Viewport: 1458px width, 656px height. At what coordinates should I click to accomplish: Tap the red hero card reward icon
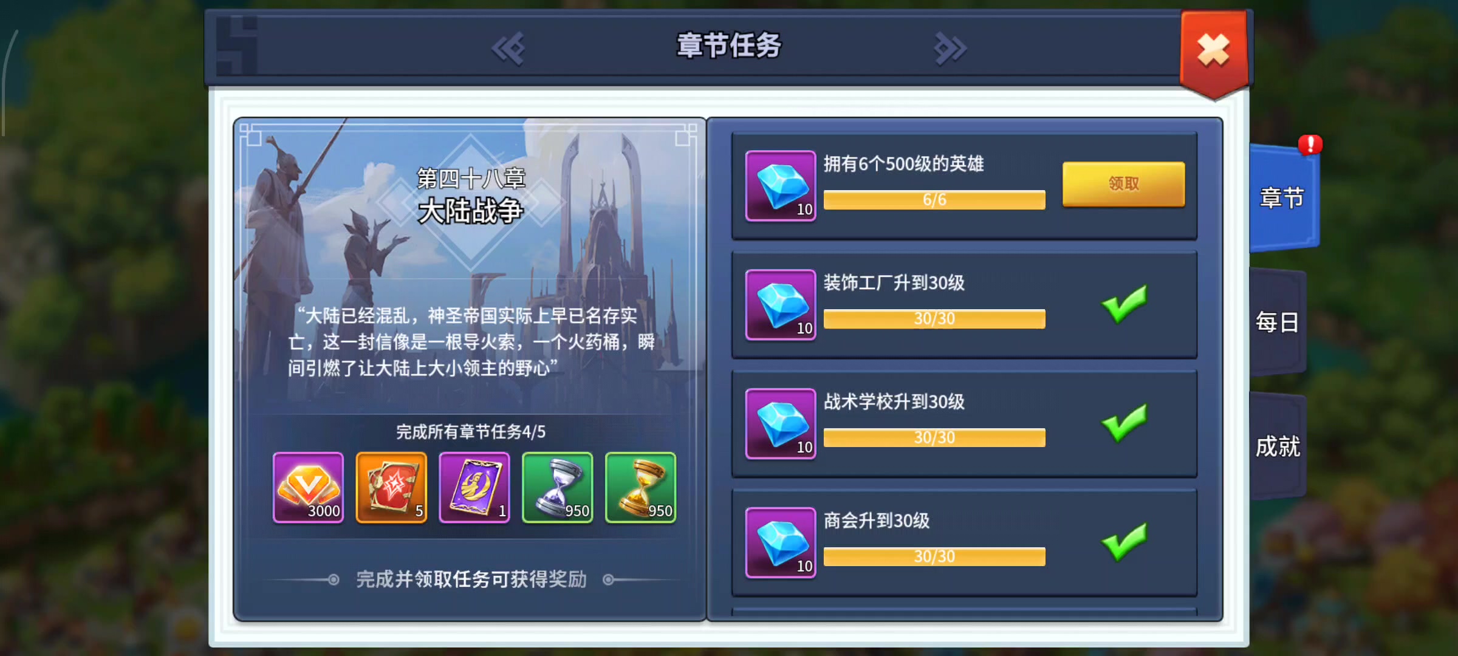point(391,487)
